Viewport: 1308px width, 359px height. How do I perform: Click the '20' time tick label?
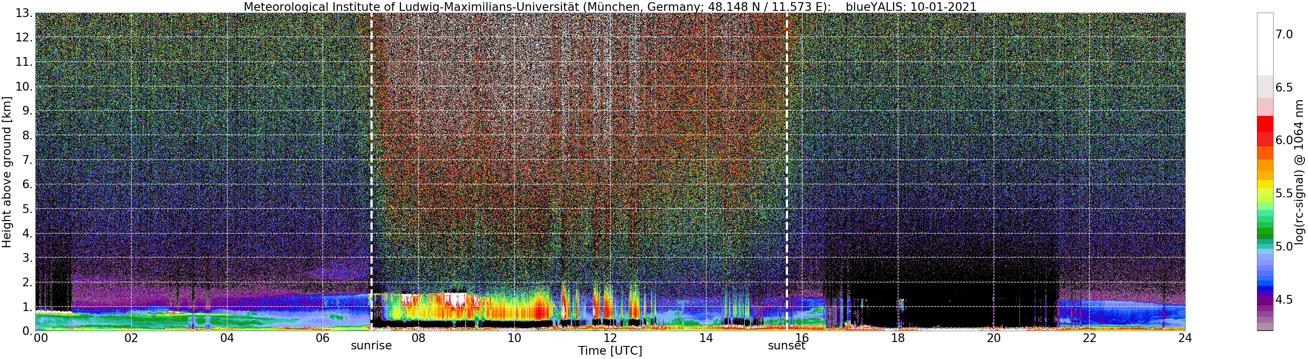993,338
